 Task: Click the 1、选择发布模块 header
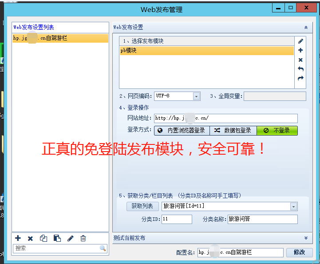click(207, 41)
